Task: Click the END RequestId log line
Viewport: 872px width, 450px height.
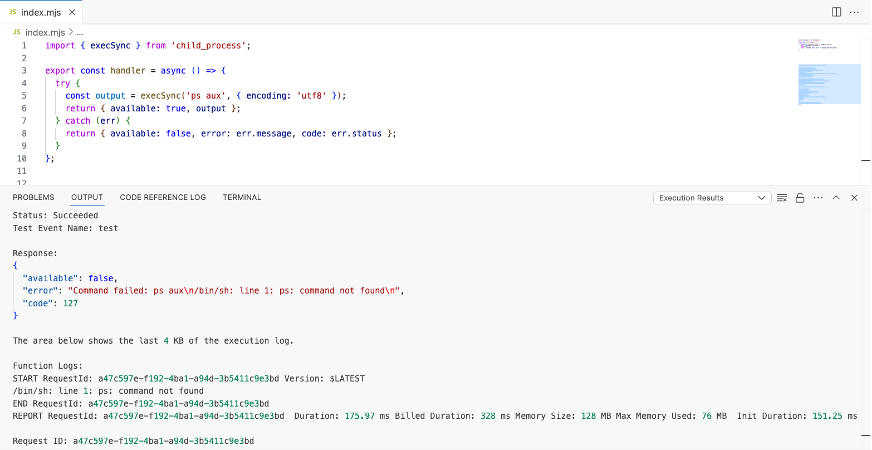Action: pyautogui.click(x=141, y=404)
